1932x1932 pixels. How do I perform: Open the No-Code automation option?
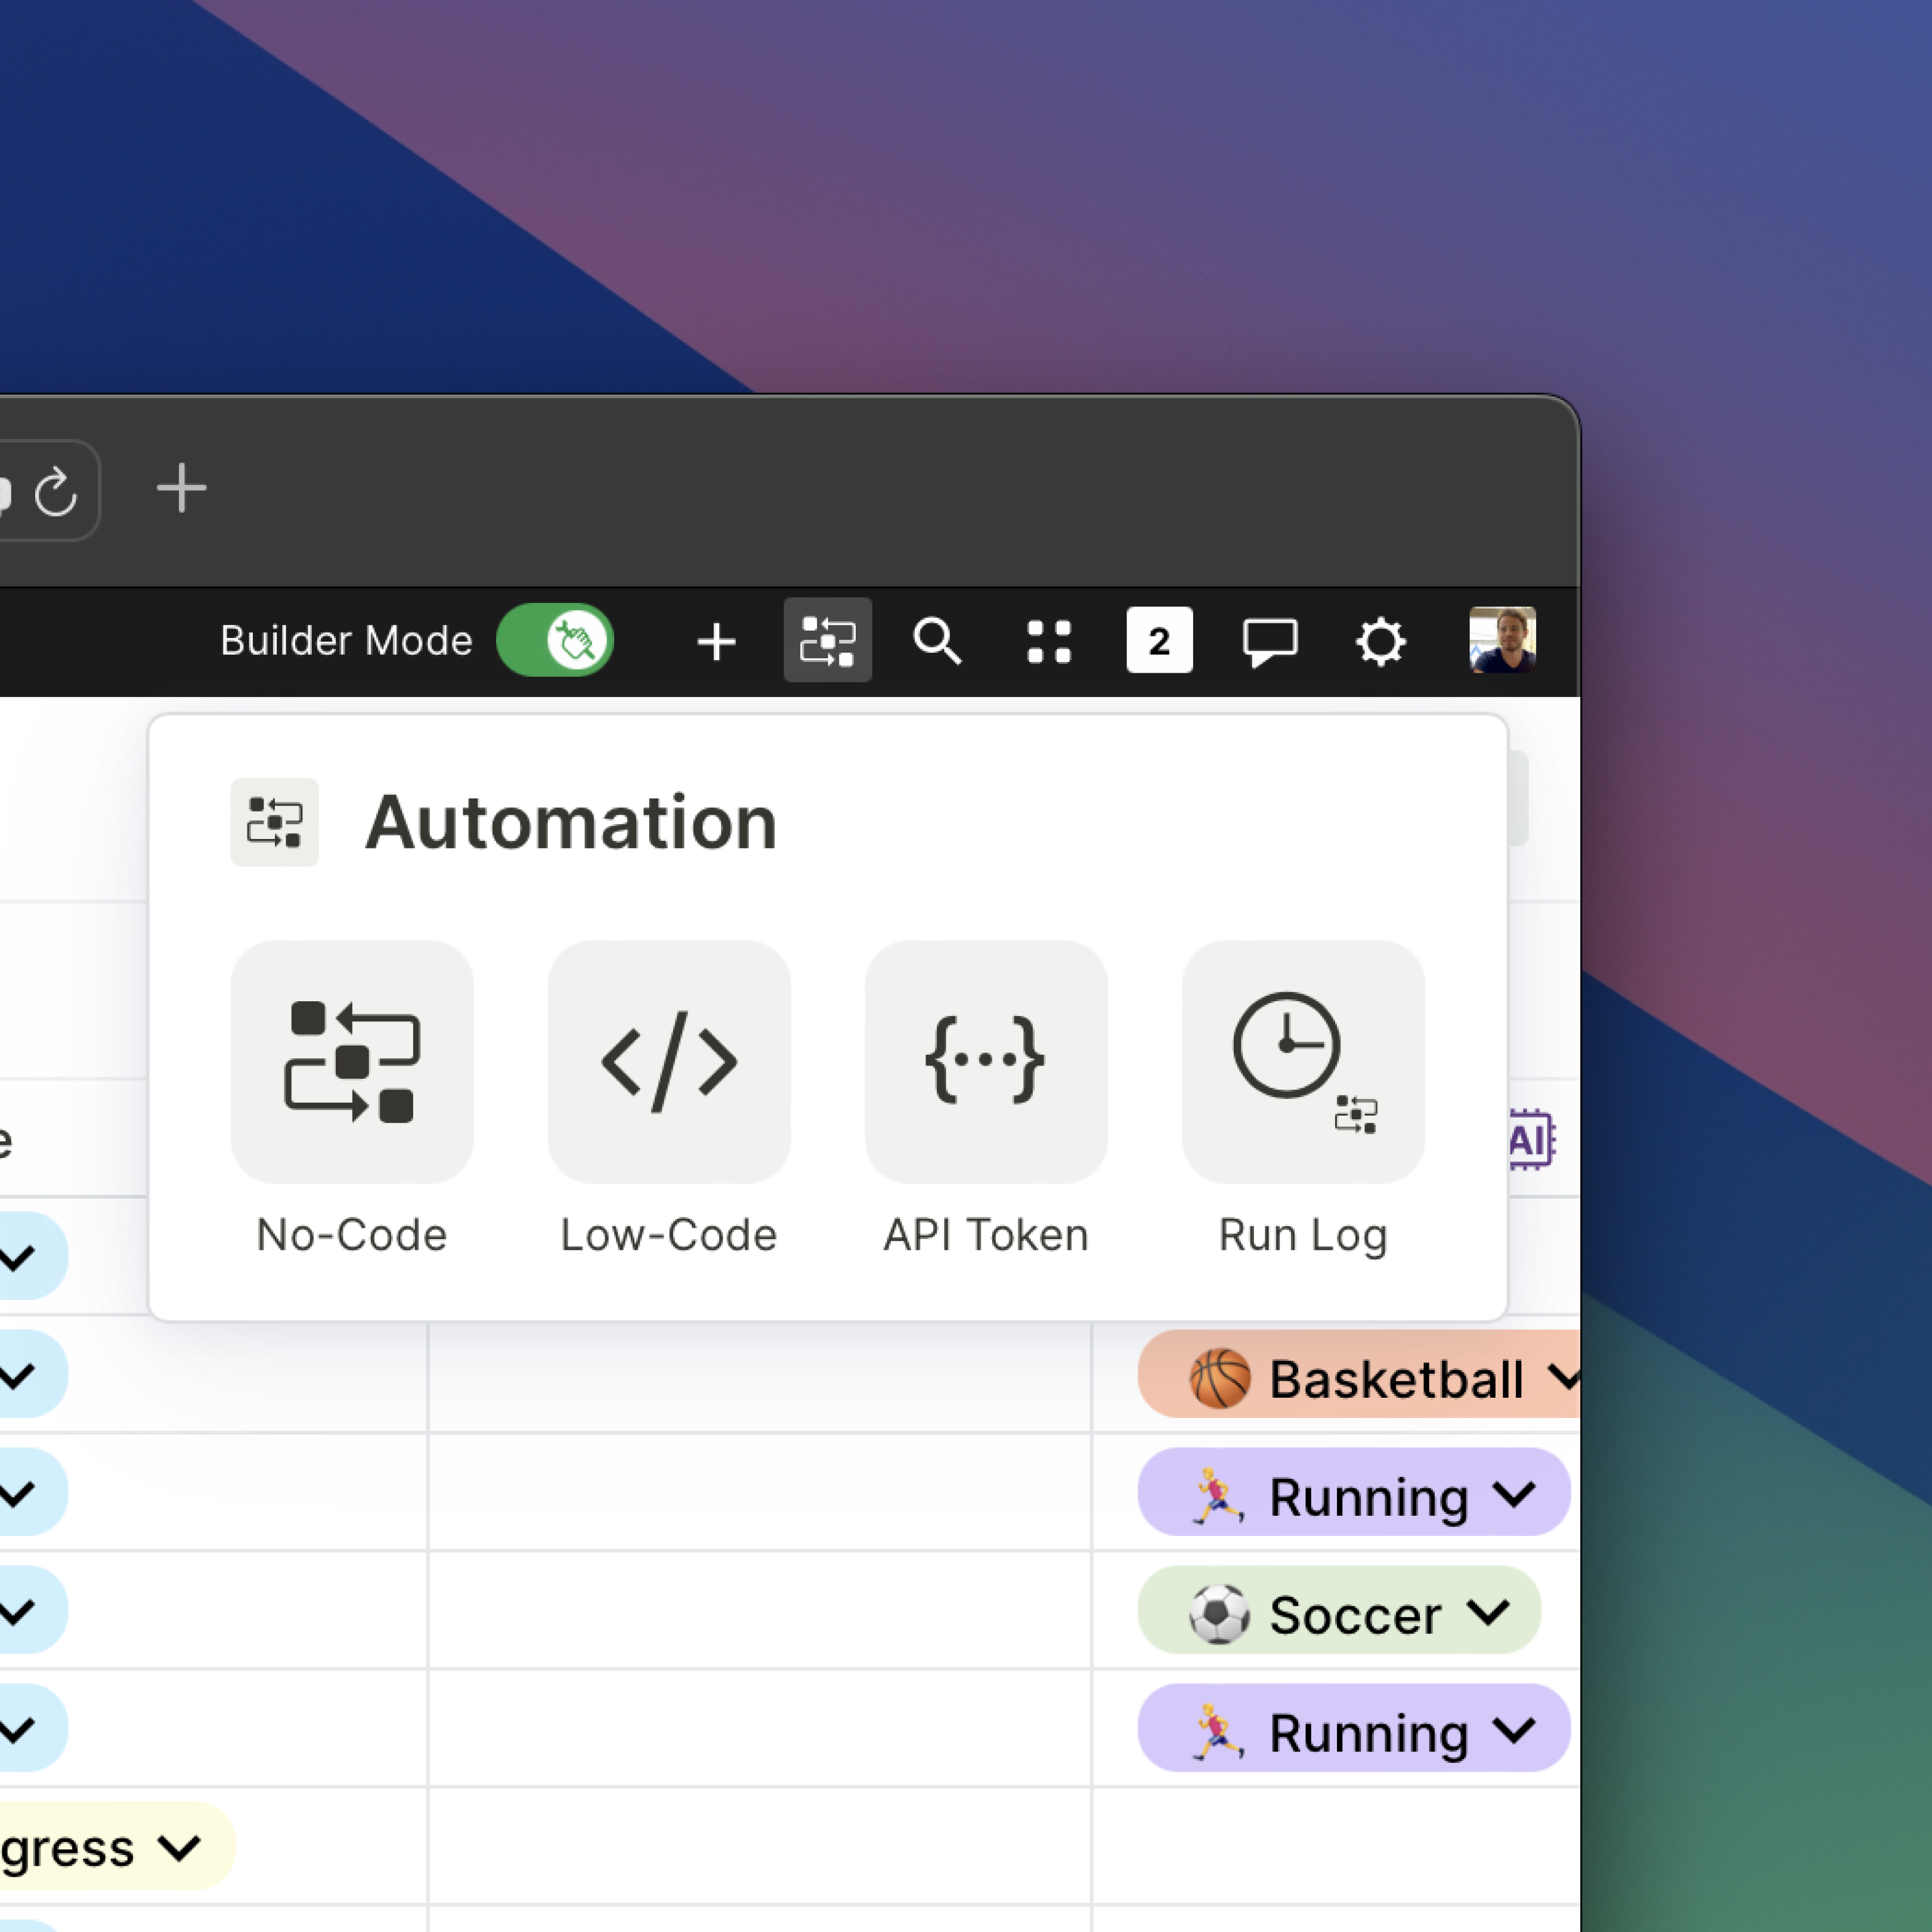tap(351, 1061)
